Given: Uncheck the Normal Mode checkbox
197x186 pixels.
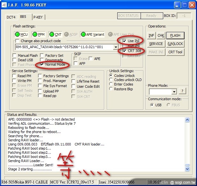Looking at the screenshot, I should 42,64.
